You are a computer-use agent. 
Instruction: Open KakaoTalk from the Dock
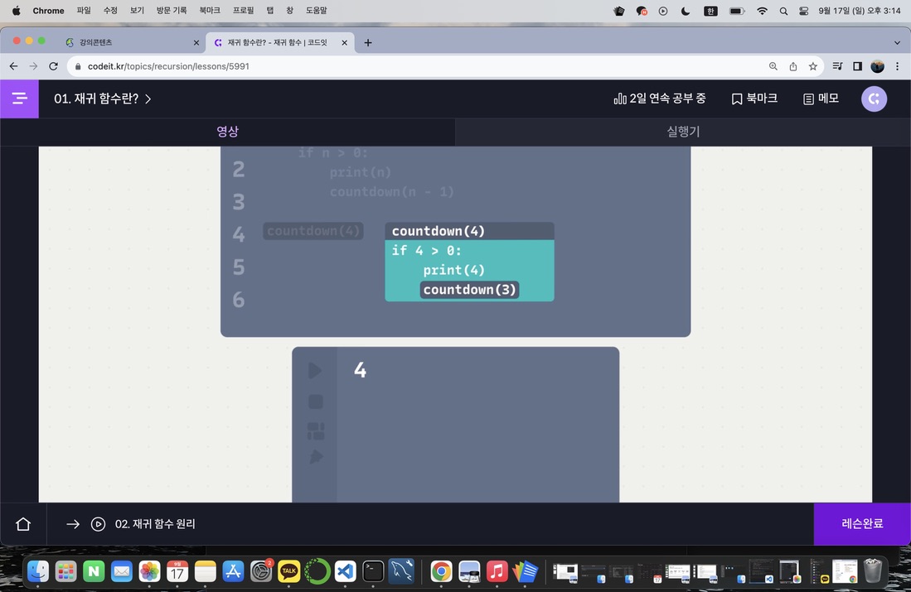(288, 571)
